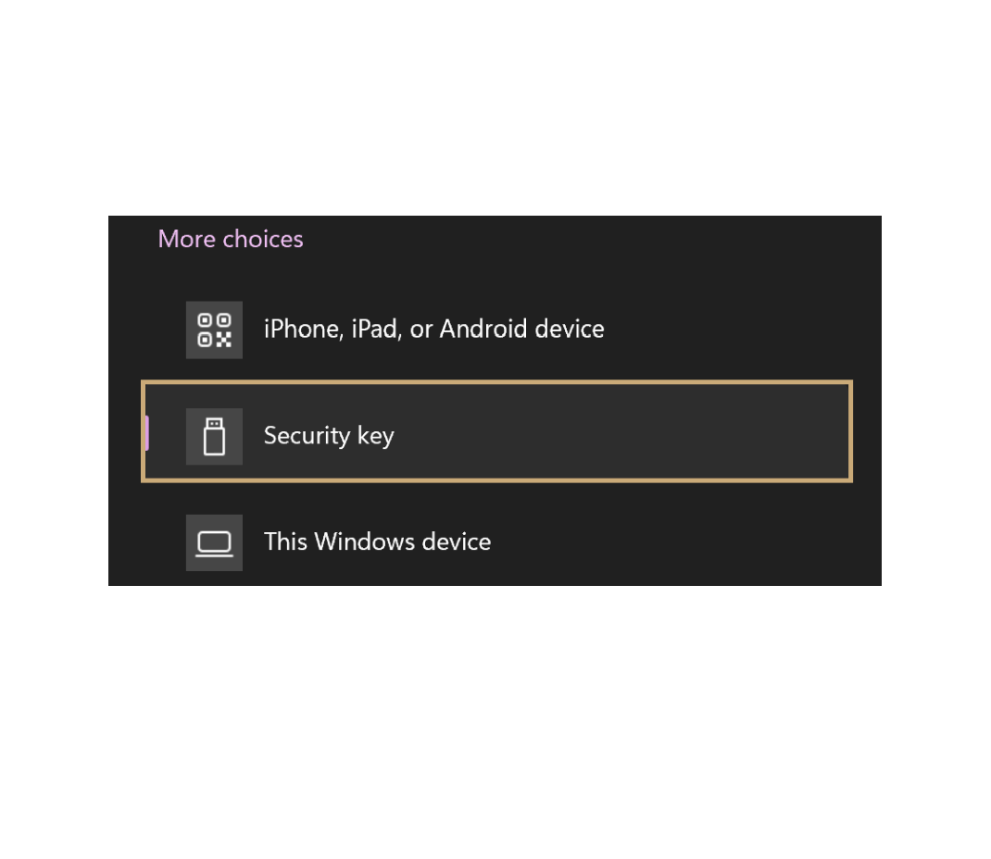Click the USB security key icon

[214, 436]
